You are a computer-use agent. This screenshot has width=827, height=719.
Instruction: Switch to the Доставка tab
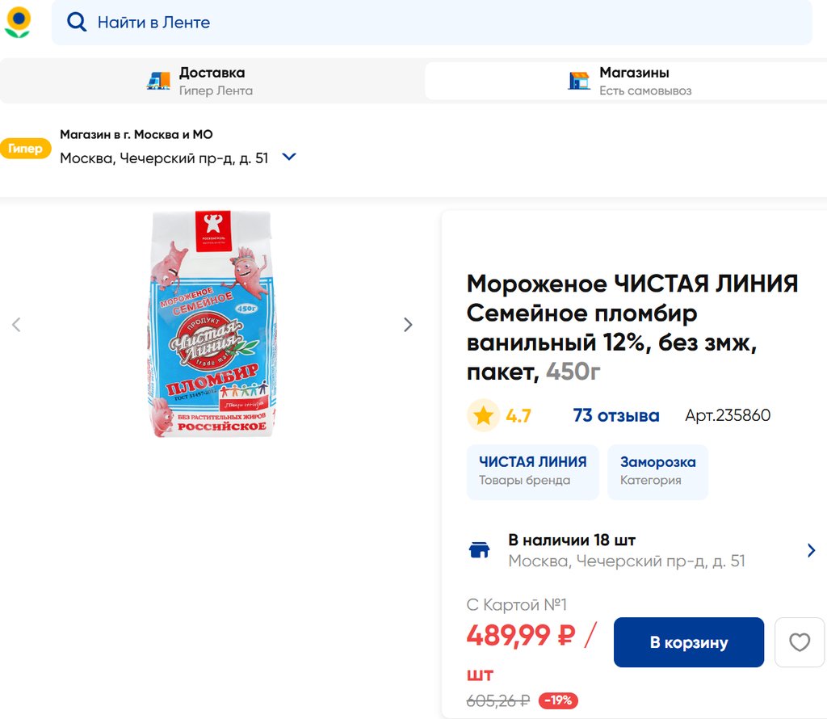(x=212, y=81)
